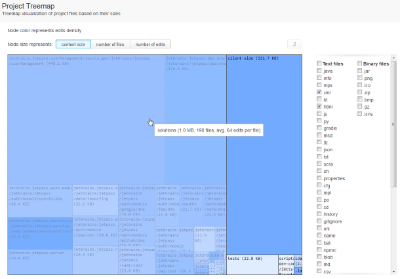Open the jetbrains.jetpass.dao.dnq (176.5 KB) node

point(195,119)
